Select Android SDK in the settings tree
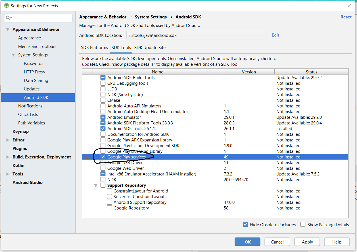Viewport: 357px width, 252px height. pyautogui.click(x=38, y=98)
